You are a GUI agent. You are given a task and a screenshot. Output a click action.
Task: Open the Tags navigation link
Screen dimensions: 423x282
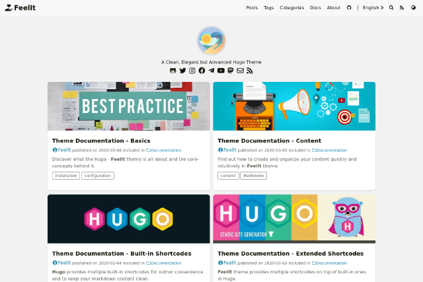click(x=268, y=8)
